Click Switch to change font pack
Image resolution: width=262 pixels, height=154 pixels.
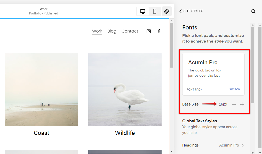click(235, 90)
